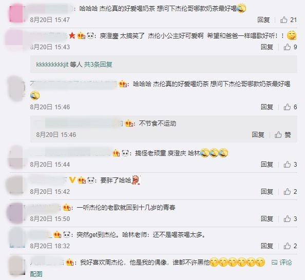Reply to the 15:47 comment

(x=263, y=20)
